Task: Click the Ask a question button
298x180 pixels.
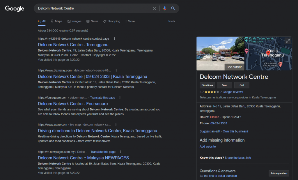Action: pos(279,173)
